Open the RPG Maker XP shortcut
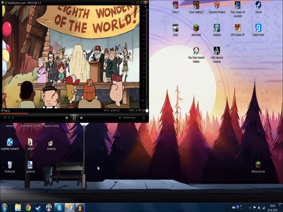Image resolution: width=283 pixels, height=212 pixels. [x=238, y=30]
